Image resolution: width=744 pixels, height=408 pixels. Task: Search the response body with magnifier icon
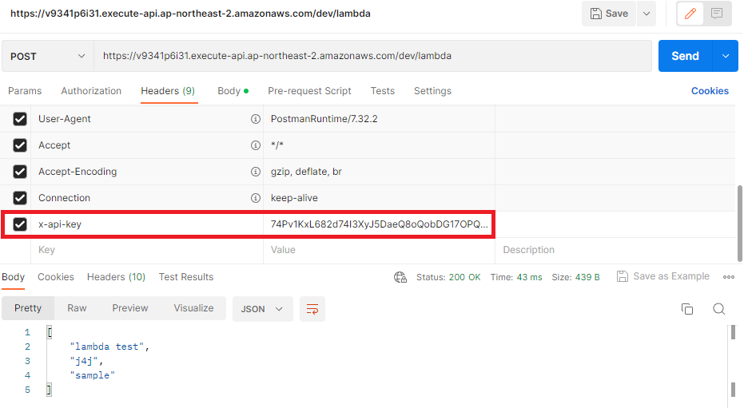pyautogui.click(x=719, y=309)
